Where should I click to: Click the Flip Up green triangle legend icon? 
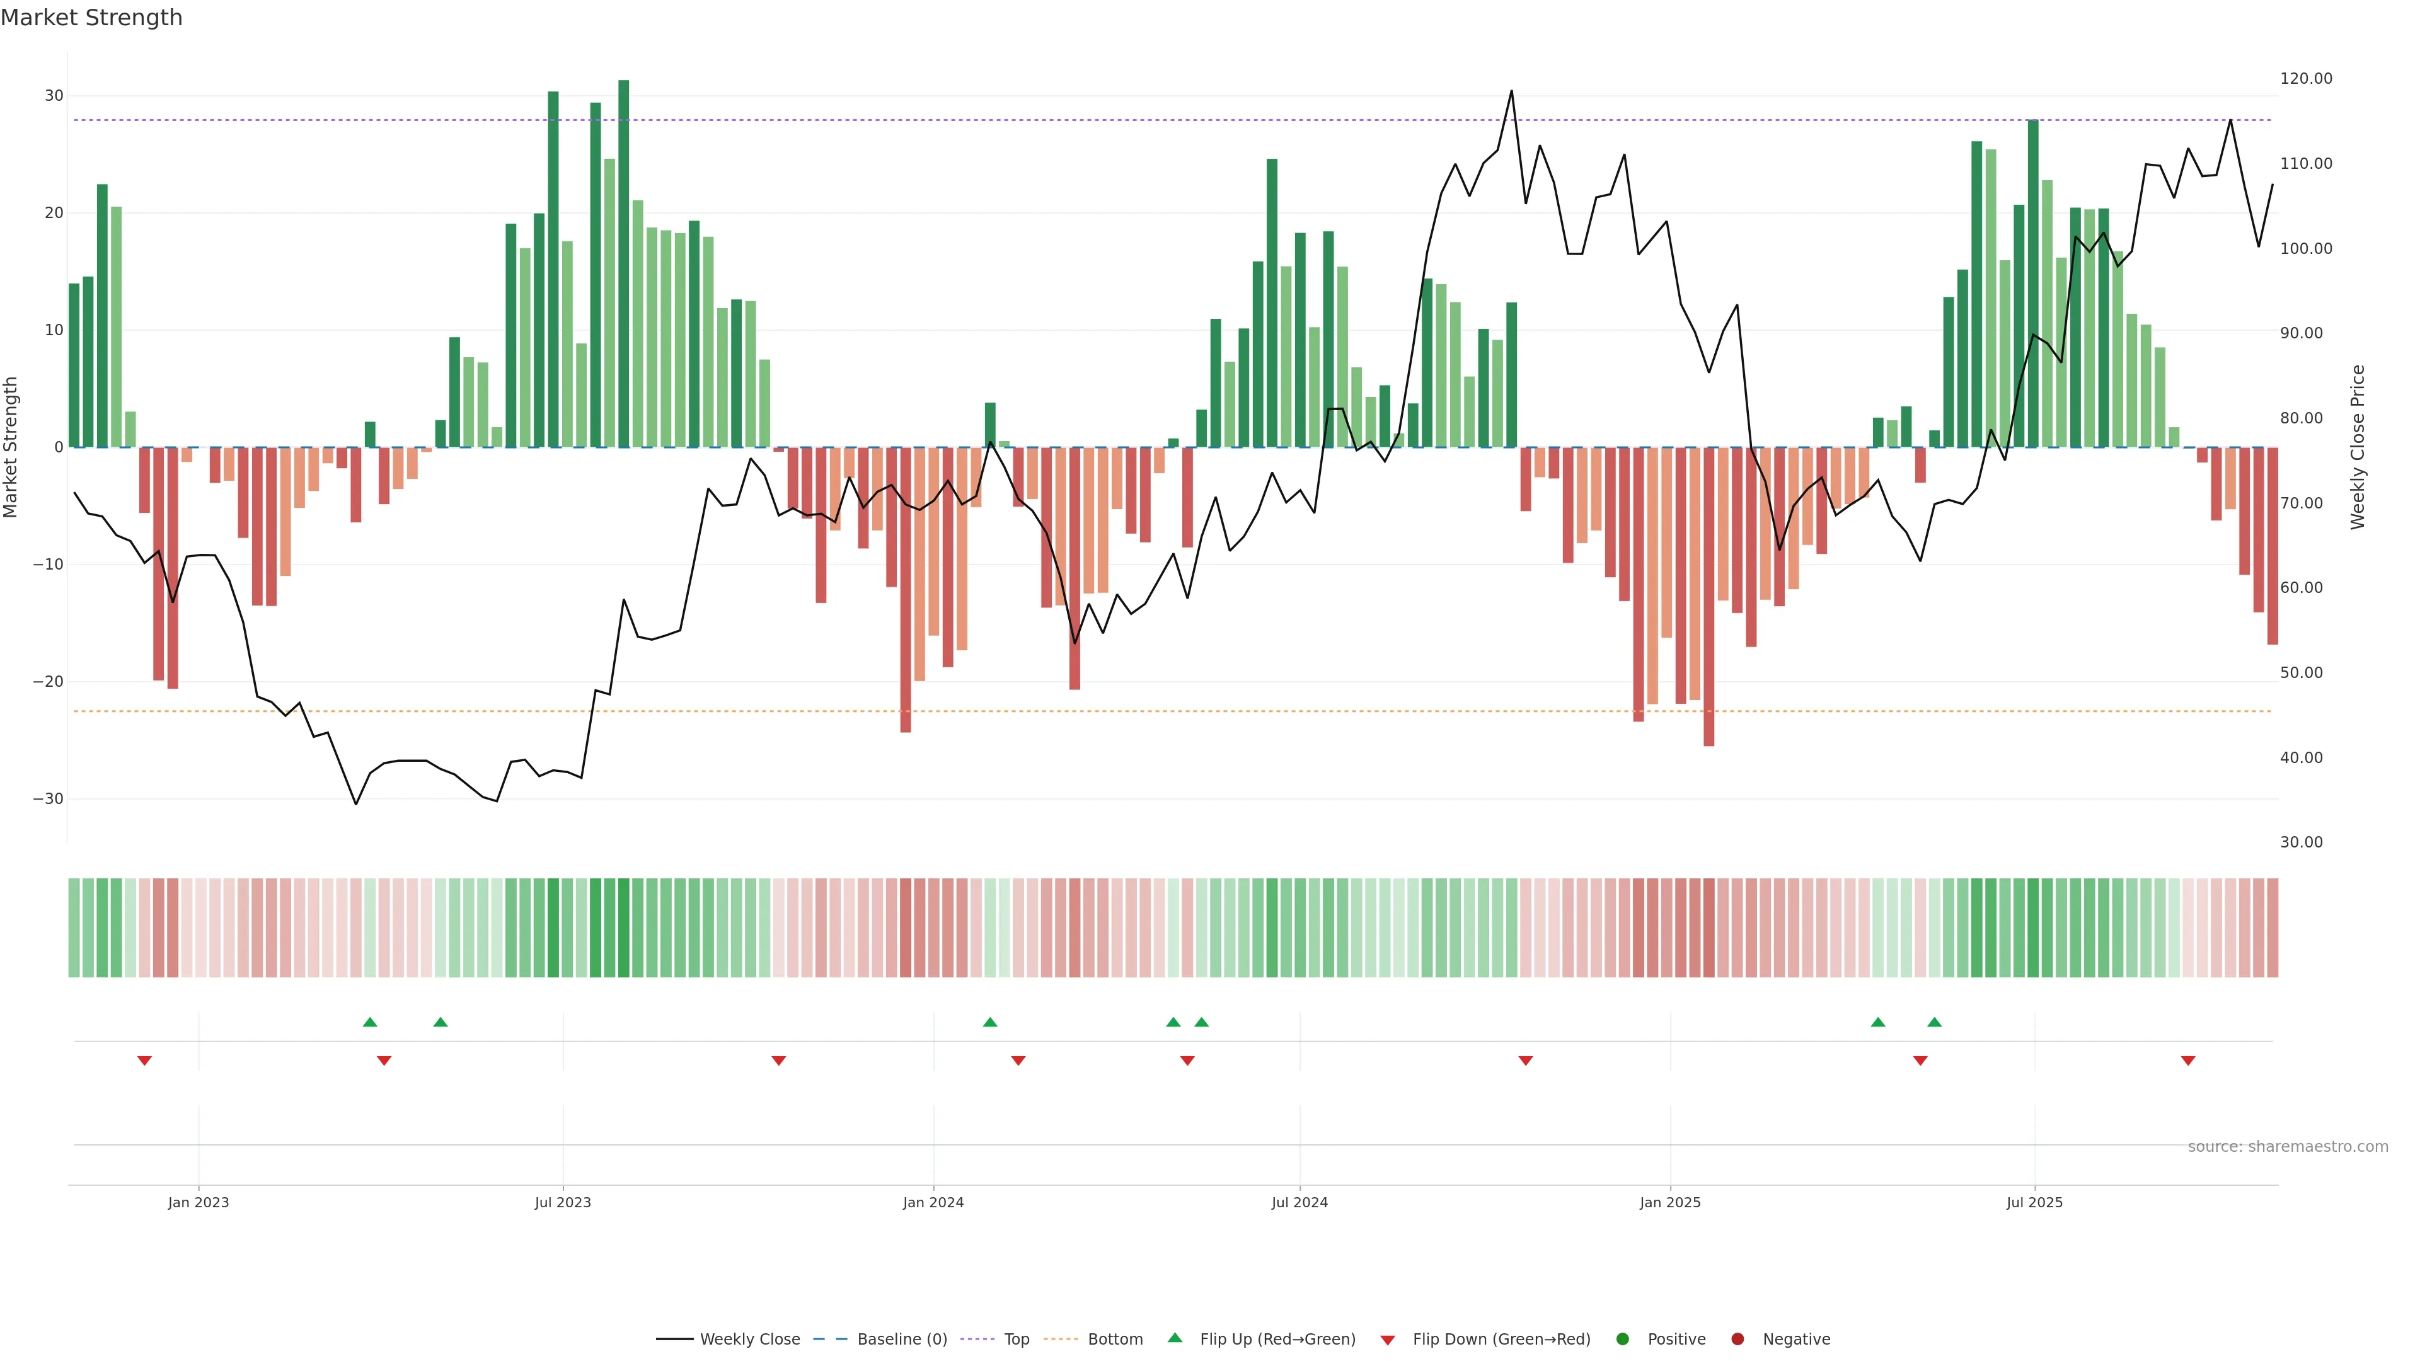[1174, 1338]
